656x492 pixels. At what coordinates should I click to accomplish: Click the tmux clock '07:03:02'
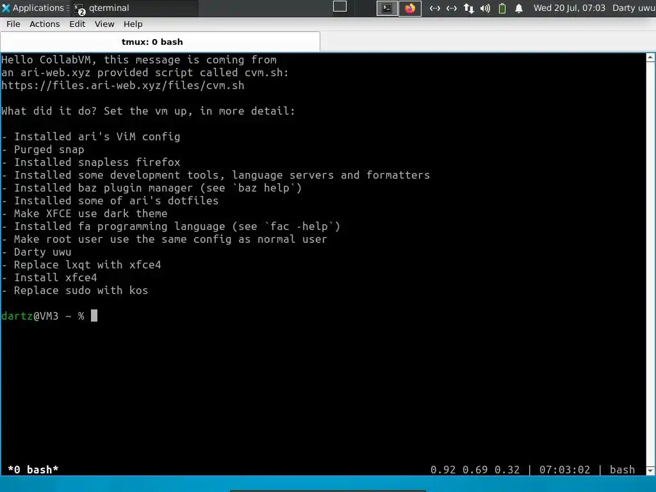565,470
